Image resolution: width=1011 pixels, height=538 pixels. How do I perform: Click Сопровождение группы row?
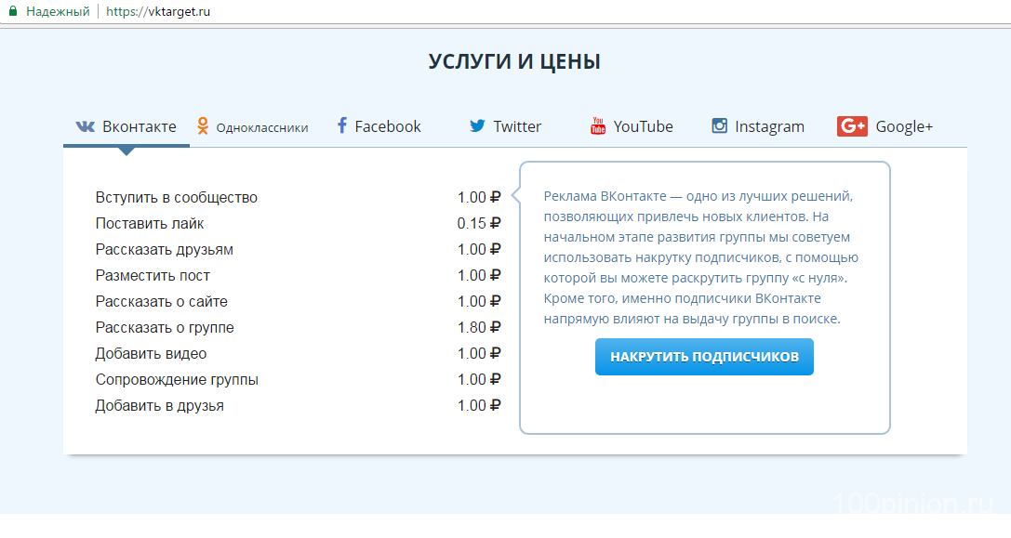click(x=298, y=379)
